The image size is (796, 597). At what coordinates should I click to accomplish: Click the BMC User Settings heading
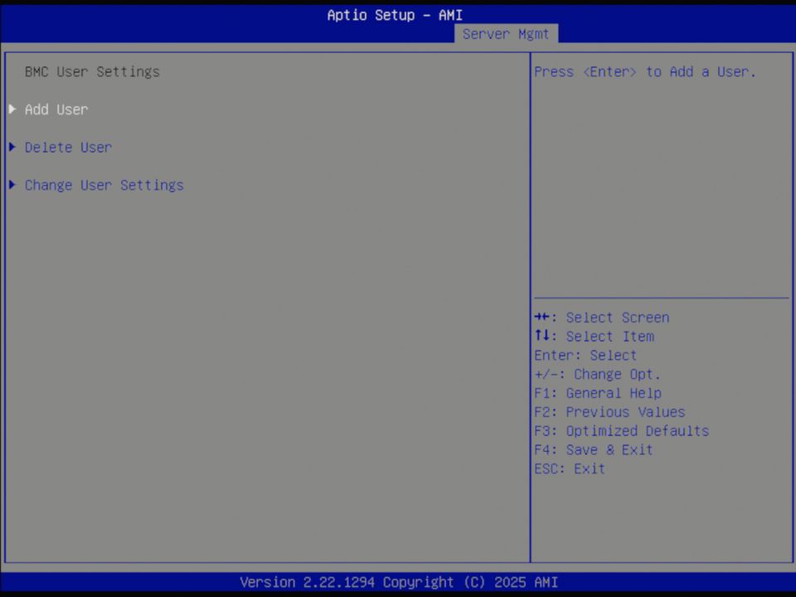92,72
